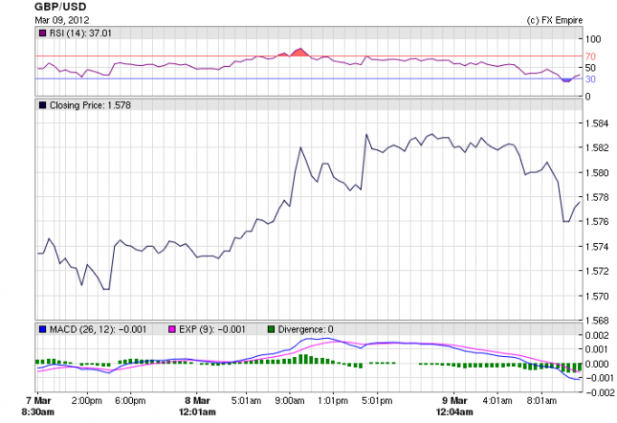Click the dark Closing Price legend swatch
The height and width of the screenshot is (423, 617).
point(42,105)
